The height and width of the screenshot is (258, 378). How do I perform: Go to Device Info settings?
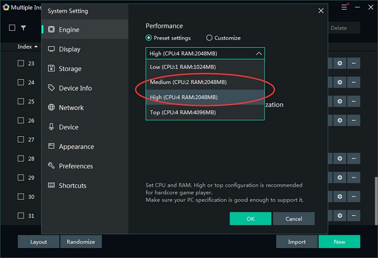point(85,88)
